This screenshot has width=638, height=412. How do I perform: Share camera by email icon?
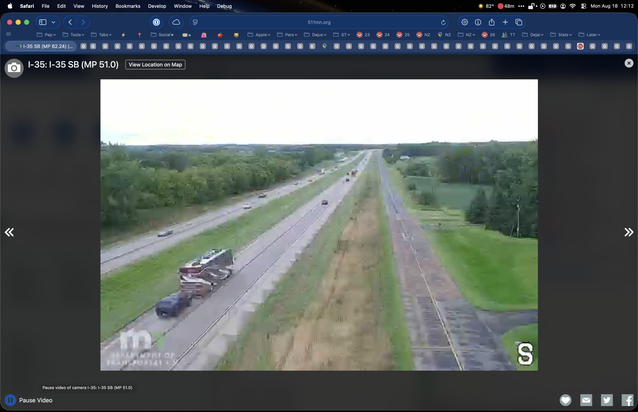click(x=586, y=400)
